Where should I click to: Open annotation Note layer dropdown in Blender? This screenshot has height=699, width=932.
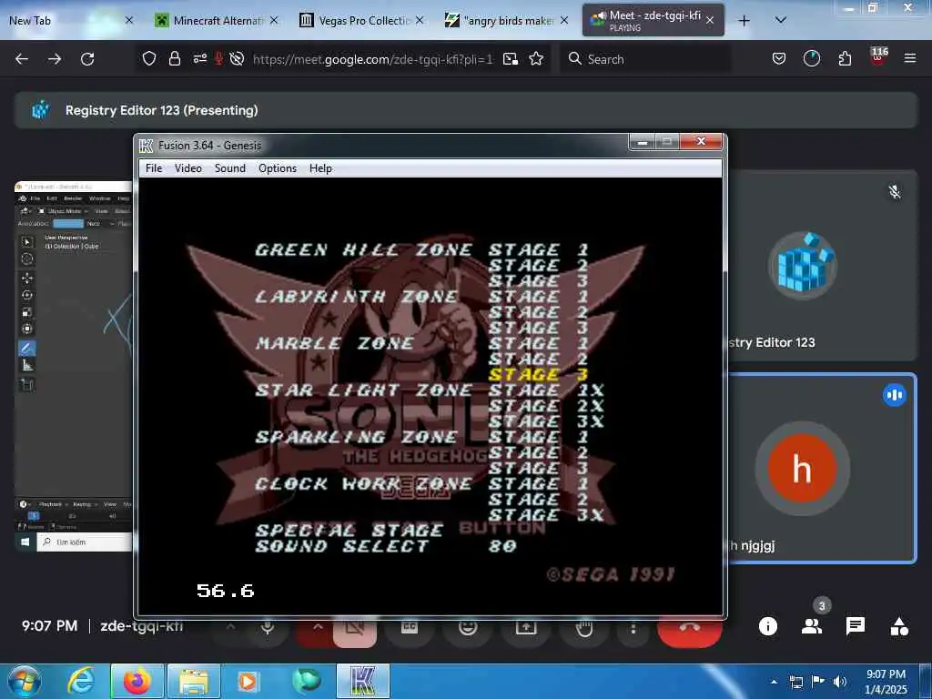pos(100,224)
